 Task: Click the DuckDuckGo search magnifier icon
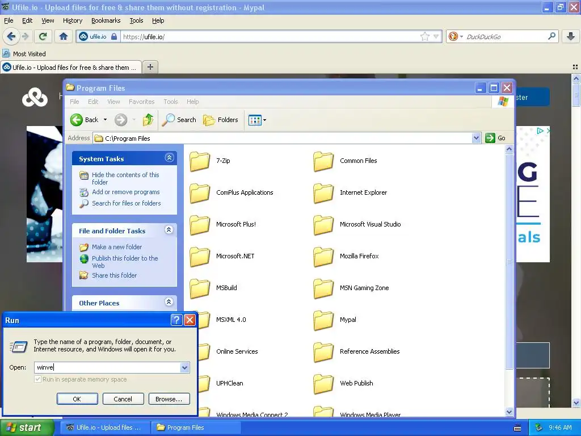click(551, 36)
